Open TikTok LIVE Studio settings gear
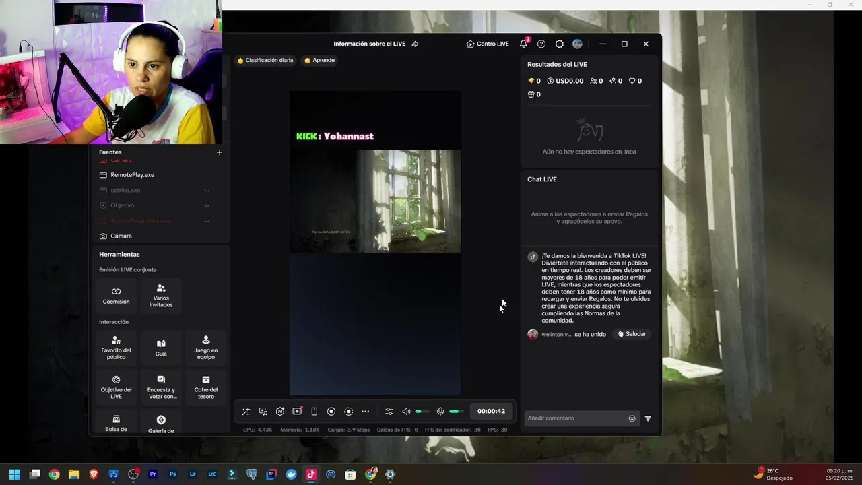 pyautogui.click(x=560, y=44)
